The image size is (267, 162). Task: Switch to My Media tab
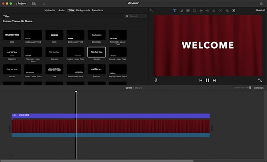(49, 10)
